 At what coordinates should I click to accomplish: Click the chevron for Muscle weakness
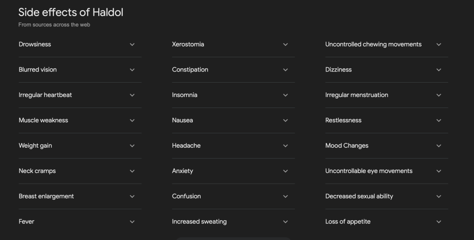[x=132, y=121]
